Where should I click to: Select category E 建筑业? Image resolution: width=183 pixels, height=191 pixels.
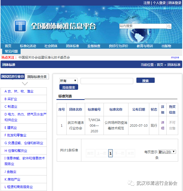11,128
